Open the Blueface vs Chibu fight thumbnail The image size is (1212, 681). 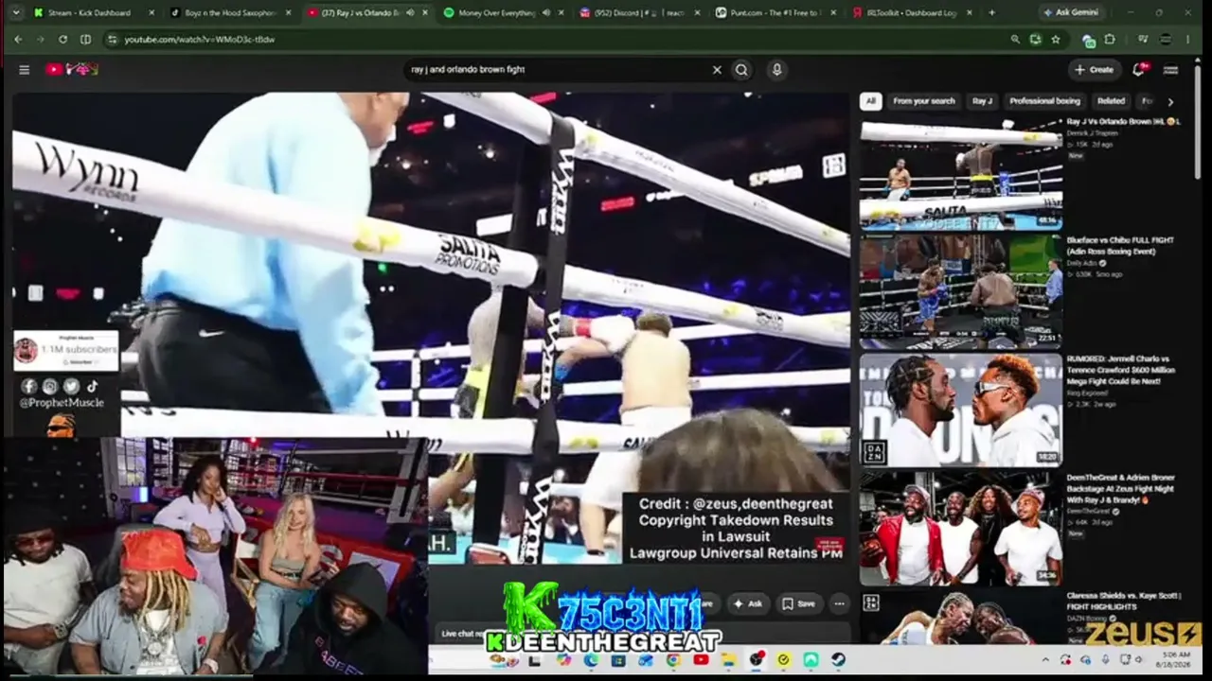(960, 291)
